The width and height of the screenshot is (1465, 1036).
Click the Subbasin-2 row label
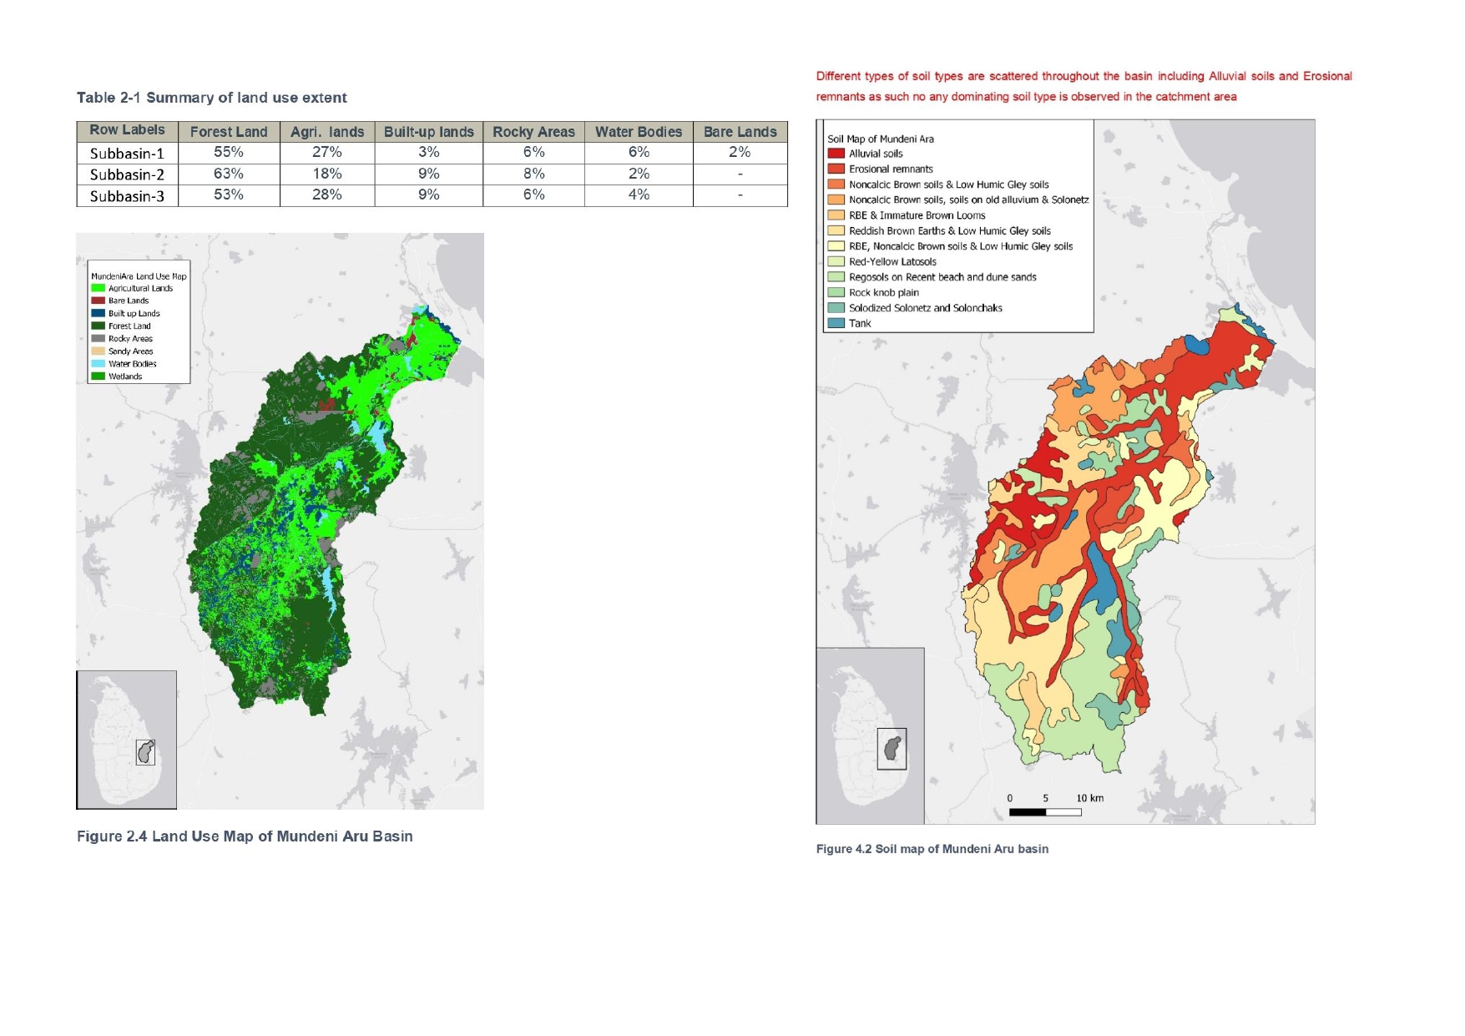click(127, 174)
